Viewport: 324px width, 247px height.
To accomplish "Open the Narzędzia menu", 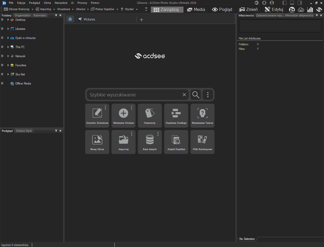I will coord(61,3).
